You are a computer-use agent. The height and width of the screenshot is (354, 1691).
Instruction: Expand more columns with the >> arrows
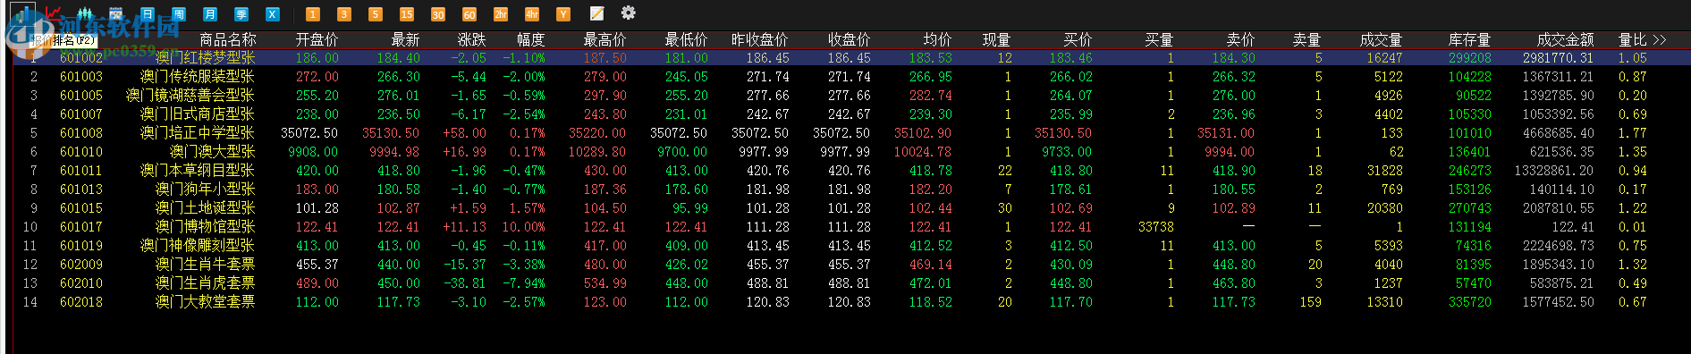coord(1660,40)
